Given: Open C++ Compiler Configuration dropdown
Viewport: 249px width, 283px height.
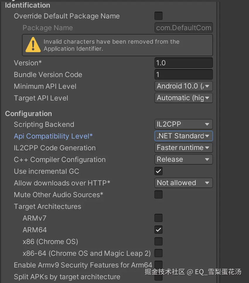Looking at the screenshot, I should (x=183, y=159).
